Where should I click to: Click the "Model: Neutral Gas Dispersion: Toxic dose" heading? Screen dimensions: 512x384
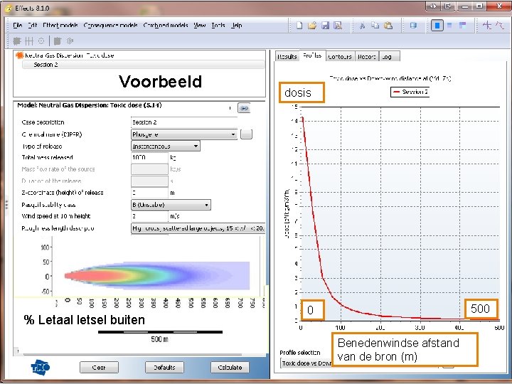click(x=90, y=105)
